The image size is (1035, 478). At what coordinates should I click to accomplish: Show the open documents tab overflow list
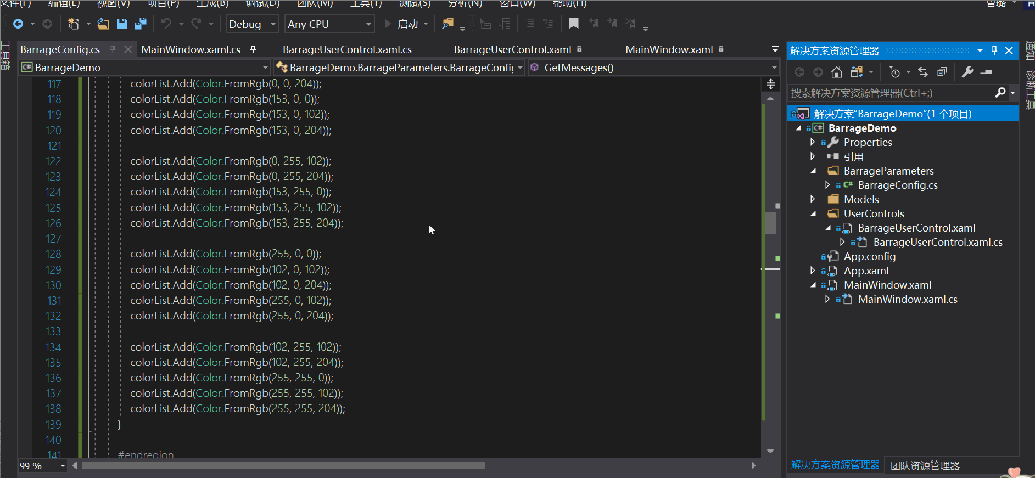tap(775, 49)
